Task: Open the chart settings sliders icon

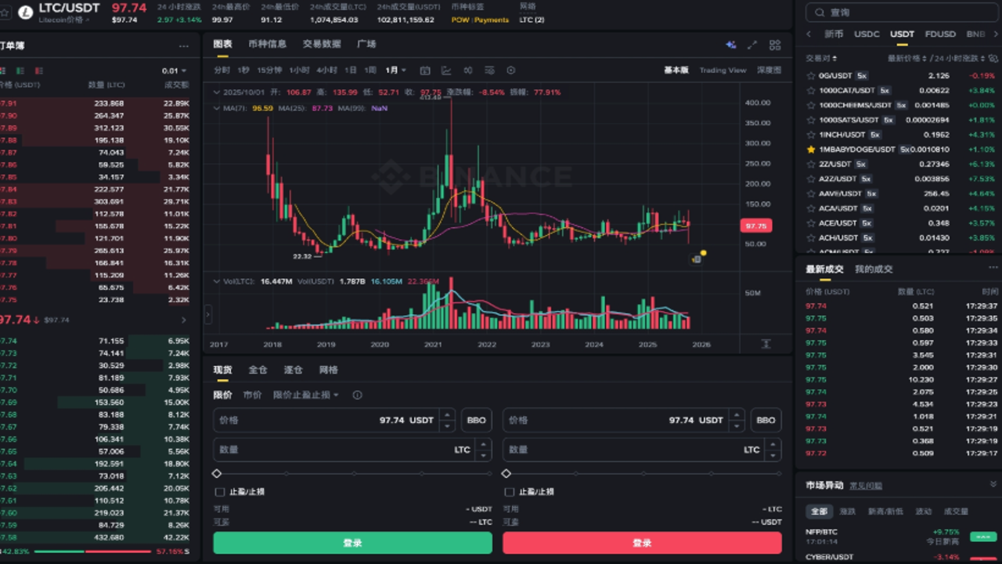Action: coord(489,70)
